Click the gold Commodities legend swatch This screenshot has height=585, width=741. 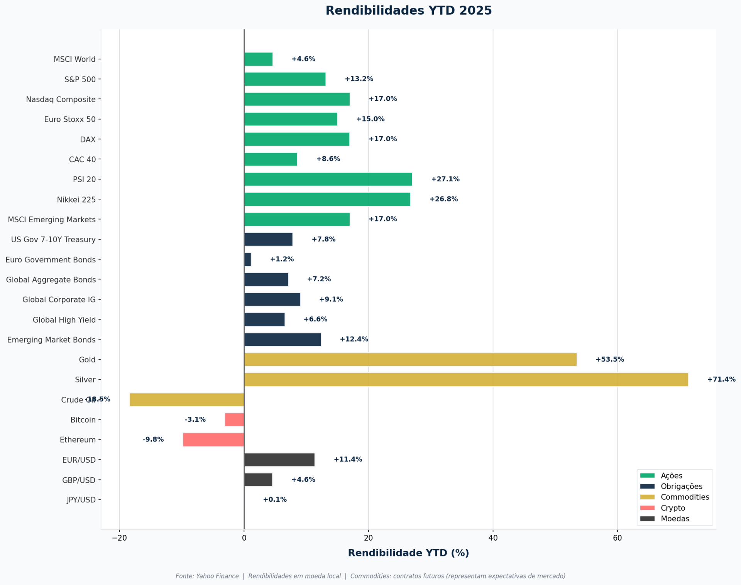(647, 497)
